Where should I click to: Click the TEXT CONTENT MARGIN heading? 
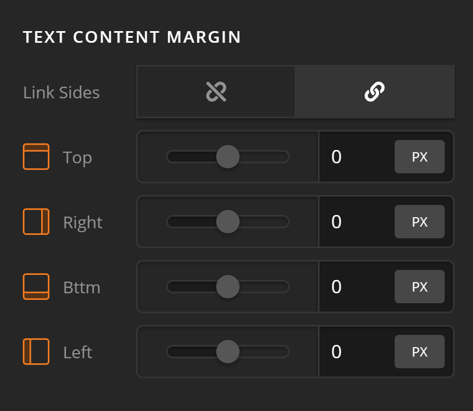pos(132,37)
